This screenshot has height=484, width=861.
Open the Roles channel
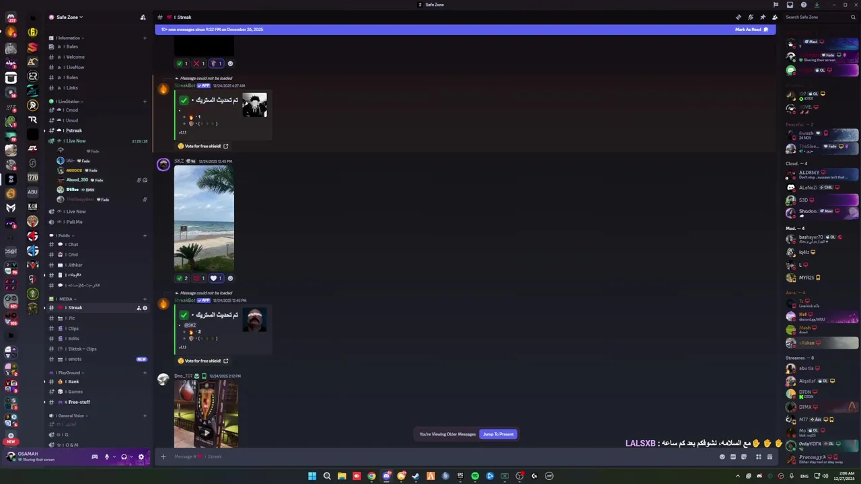coord(98,77)
